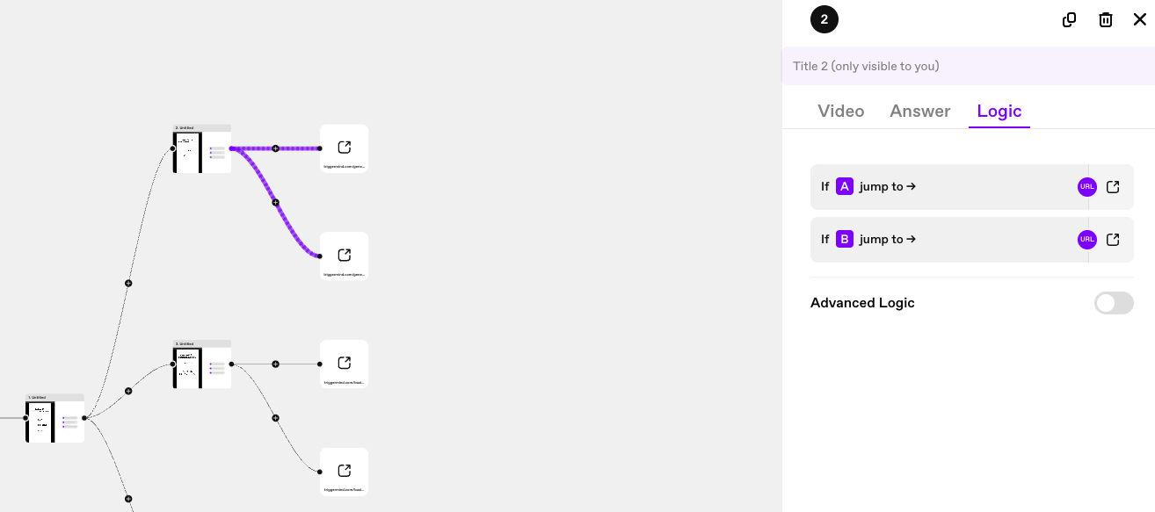Click the duplicate step icon

click(1069, 19)
